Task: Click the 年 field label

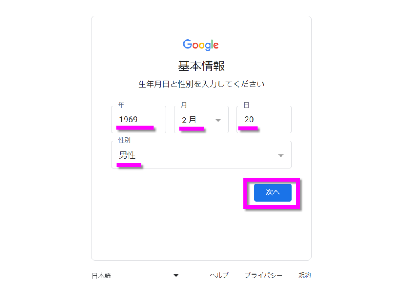Action: tap(121, 105)
